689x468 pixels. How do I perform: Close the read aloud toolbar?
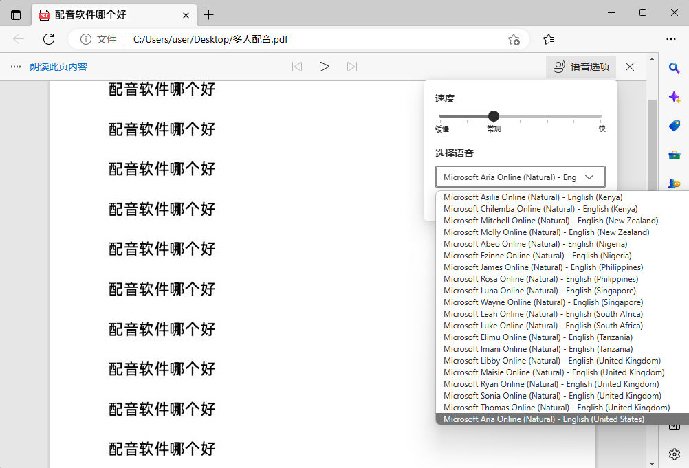[630, 67]
